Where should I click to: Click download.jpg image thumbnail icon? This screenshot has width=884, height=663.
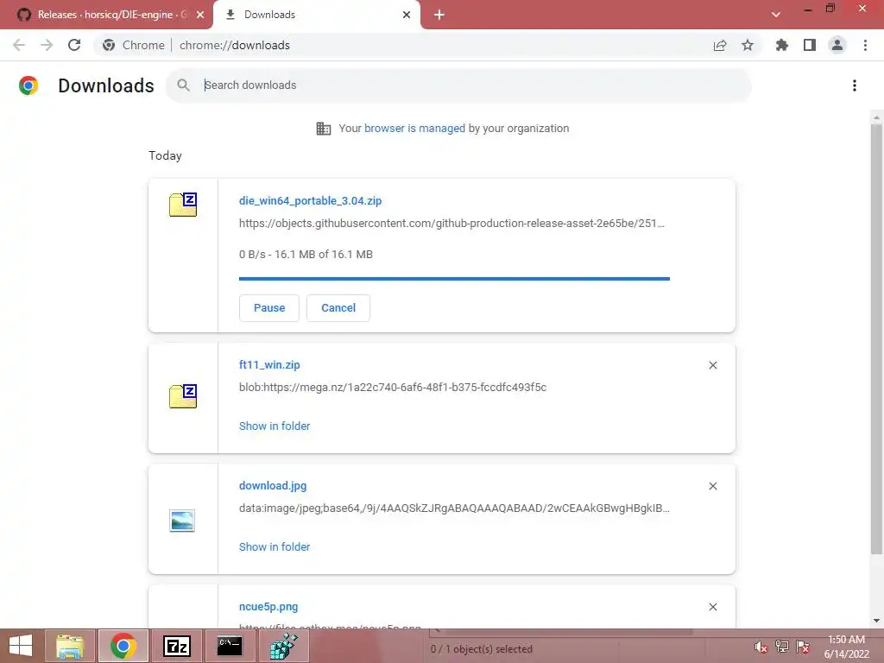point(182,521)
